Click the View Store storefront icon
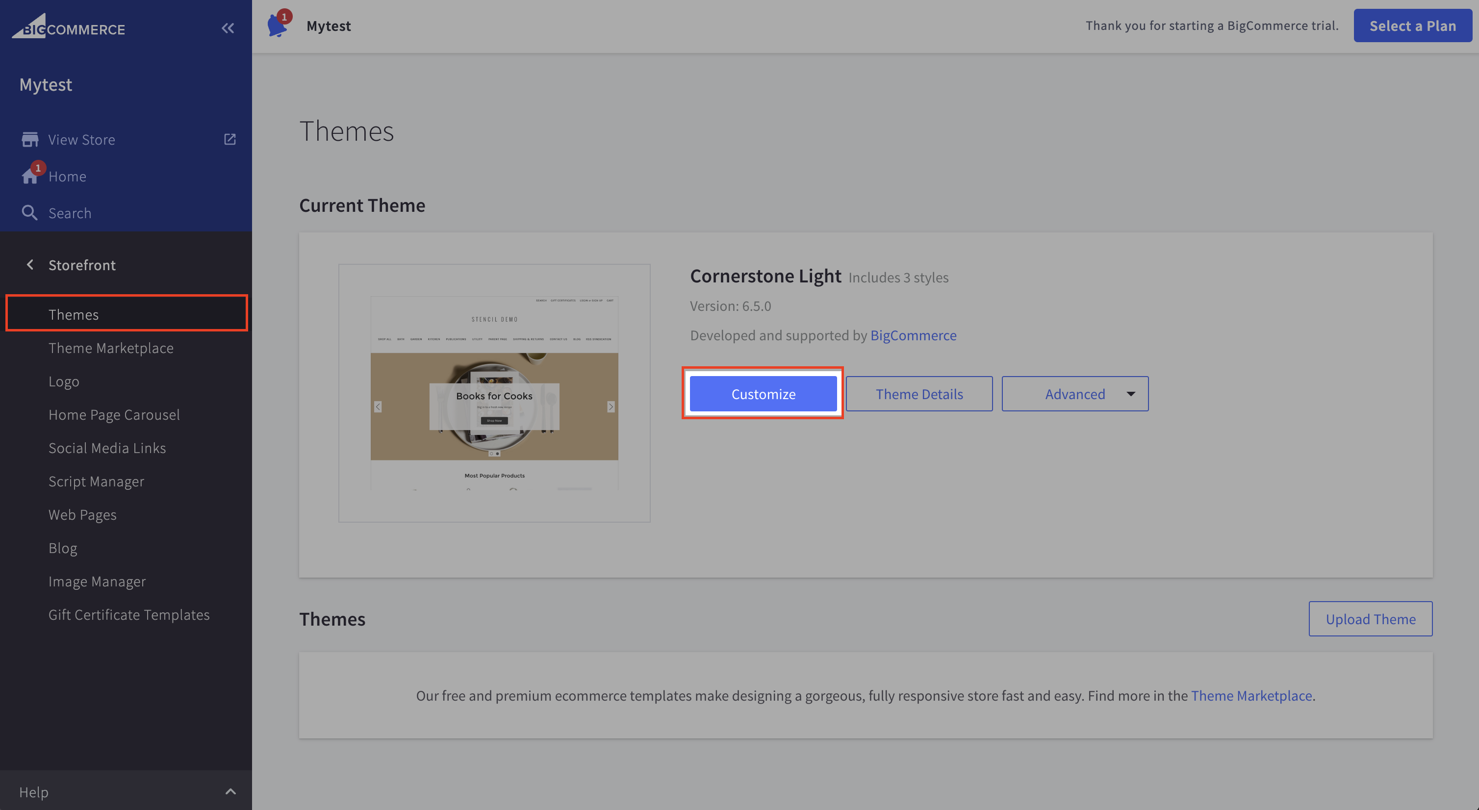The width and height of the screenshot is (1479, 810). click(x=30, y=140)
